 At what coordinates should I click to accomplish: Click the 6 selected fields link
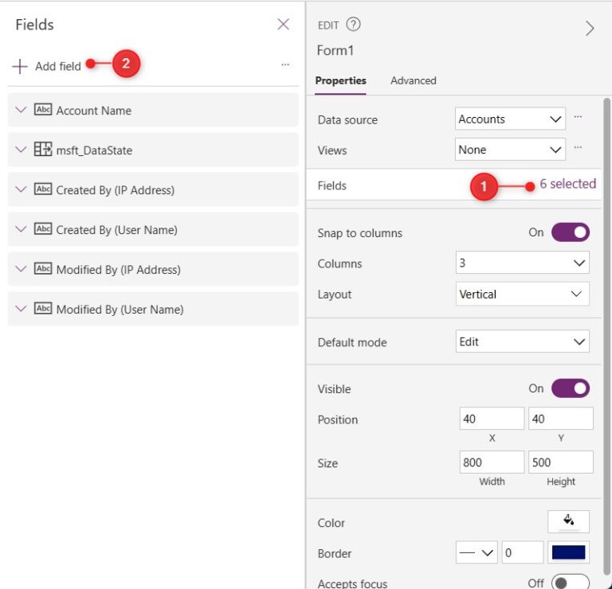(567, 184)
